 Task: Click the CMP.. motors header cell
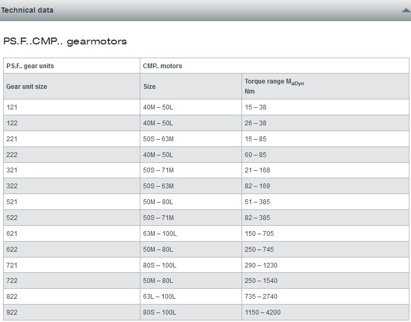(274, 66)
